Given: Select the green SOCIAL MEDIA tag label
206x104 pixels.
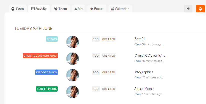Looking at the screenshot, I should pos(47,89).
